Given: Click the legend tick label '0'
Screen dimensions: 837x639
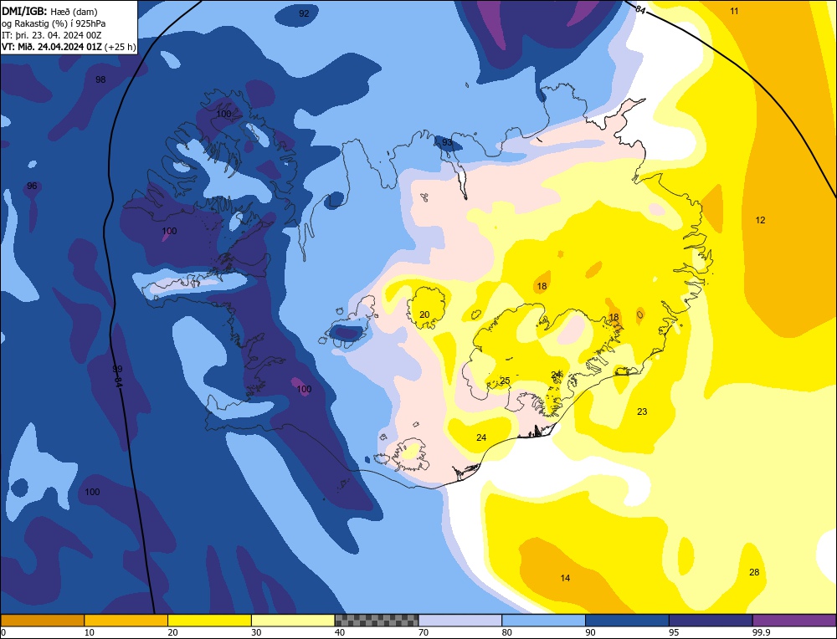Looking at the screenshot, I should (x=3, y=632).
